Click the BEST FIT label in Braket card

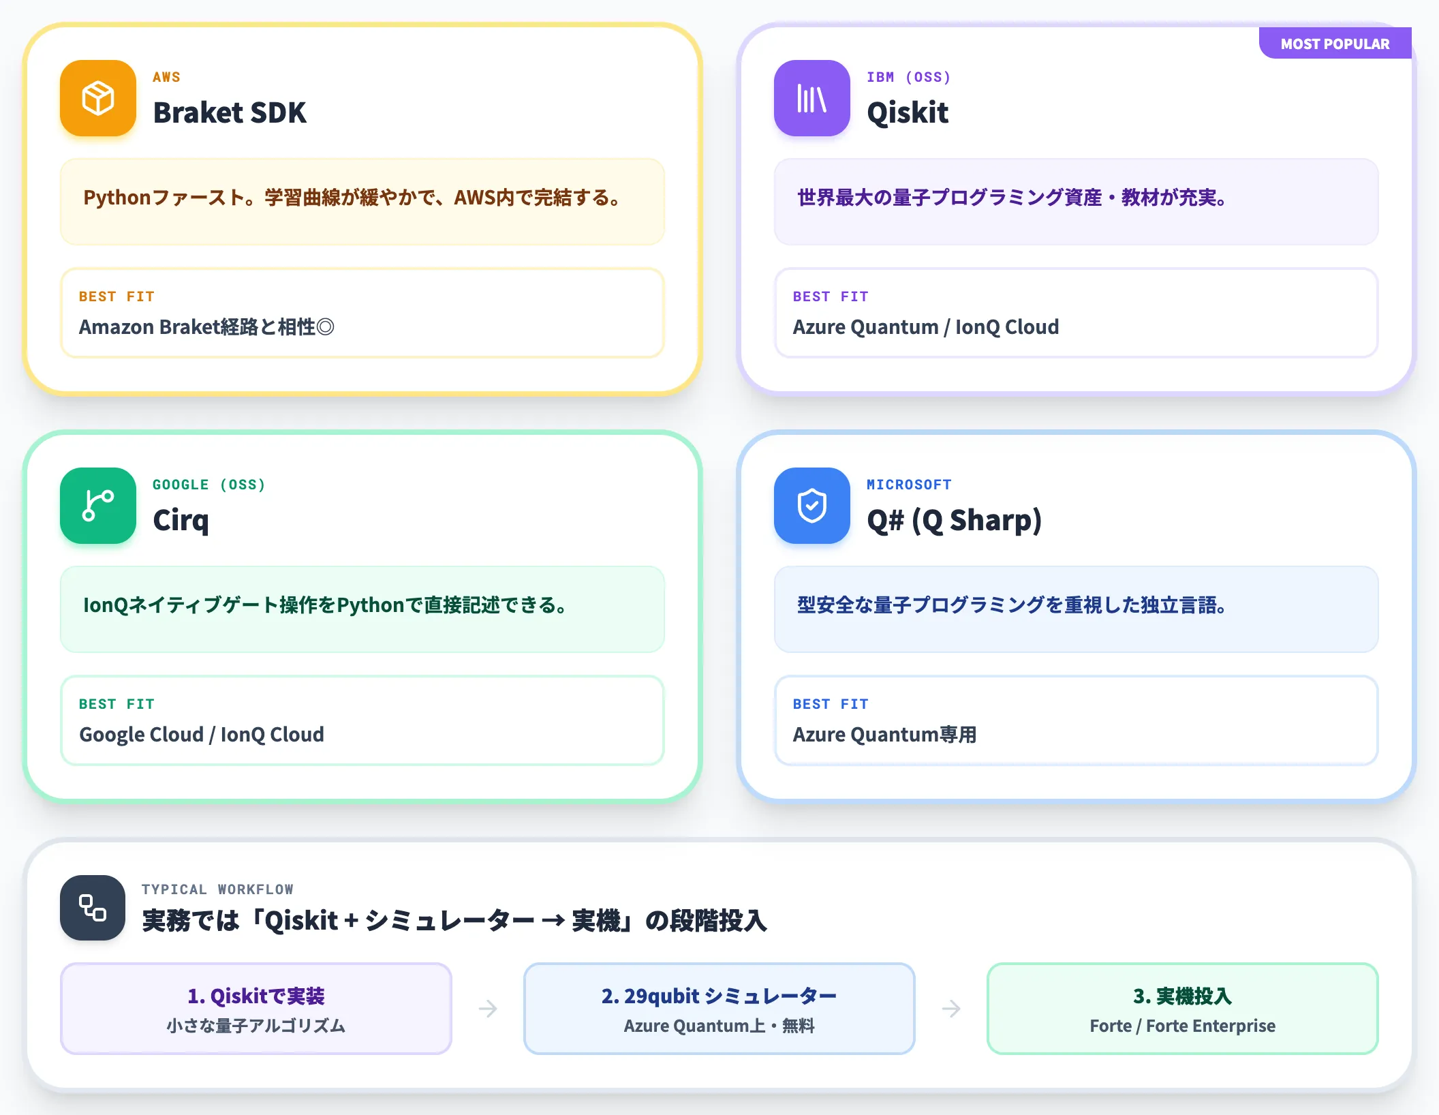coord(117,296)
